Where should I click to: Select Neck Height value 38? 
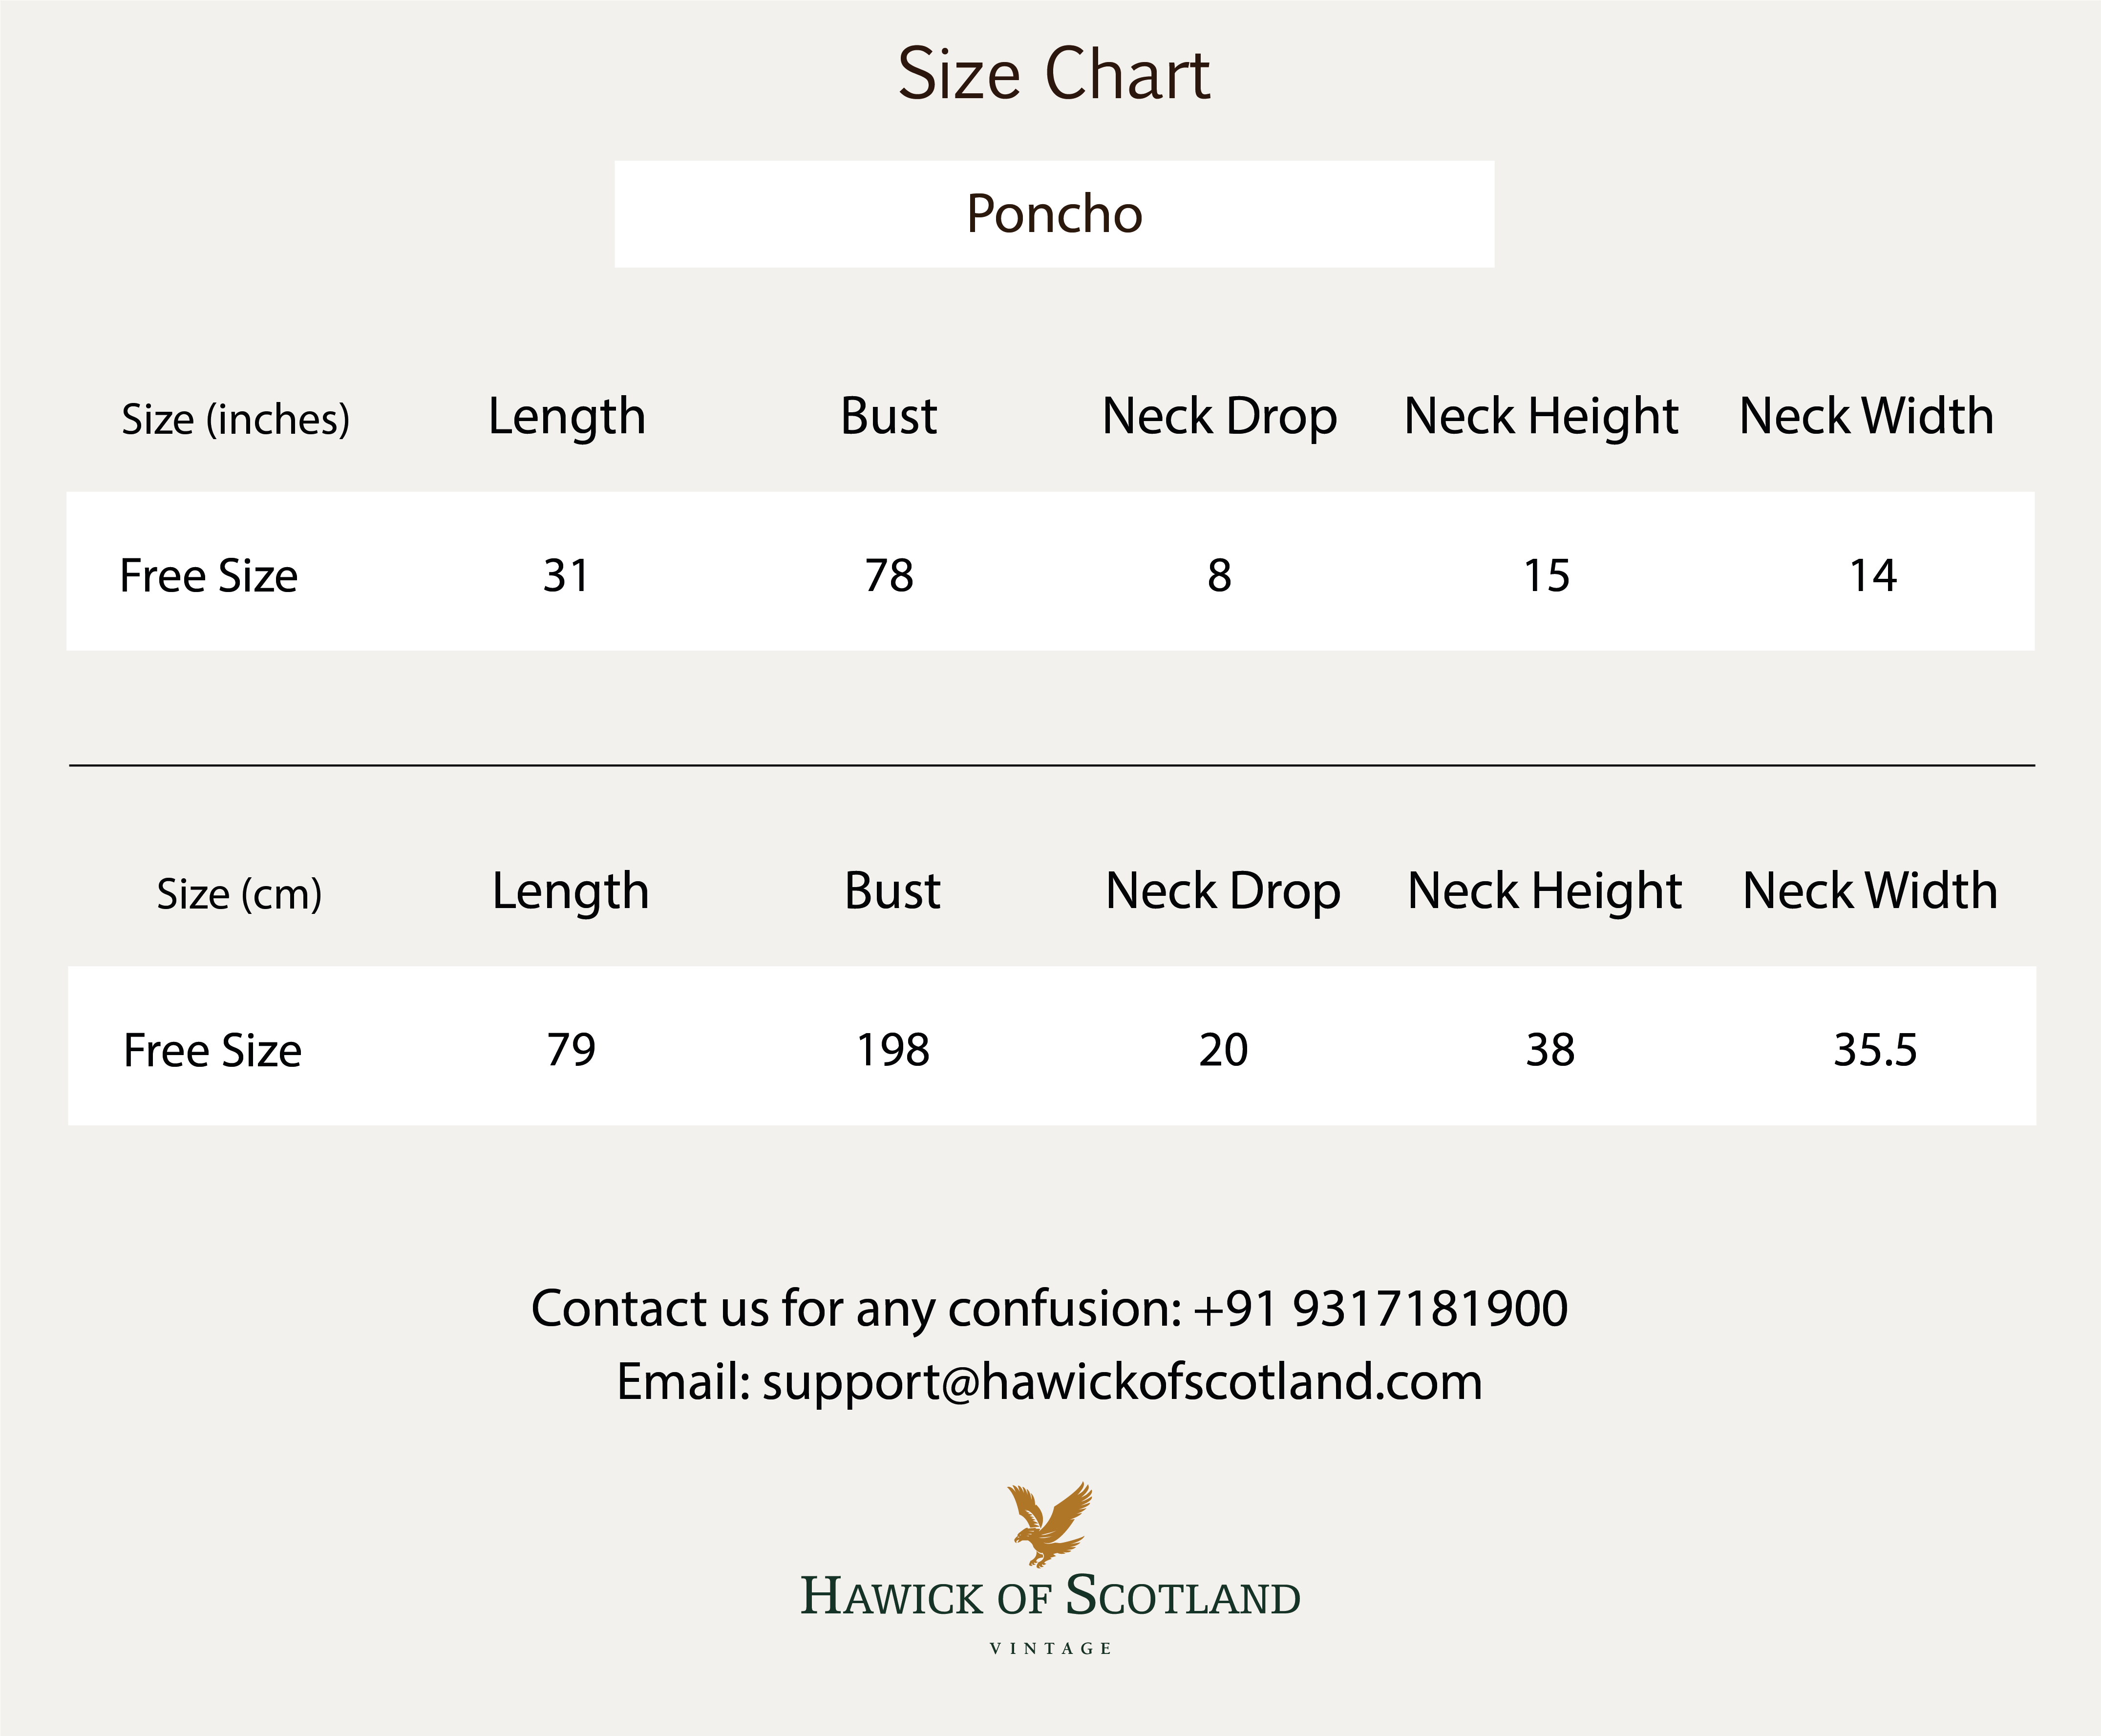1550,1050
